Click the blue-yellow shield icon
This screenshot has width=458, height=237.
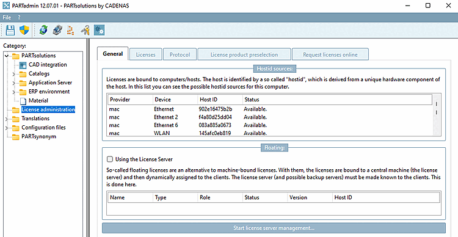click(24, 30)
